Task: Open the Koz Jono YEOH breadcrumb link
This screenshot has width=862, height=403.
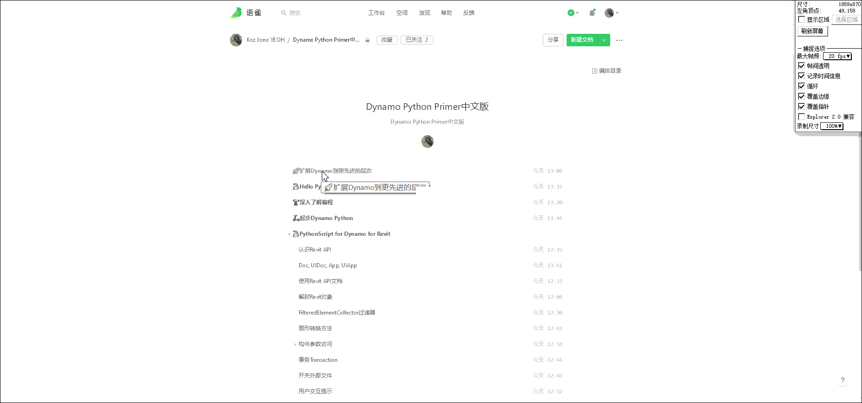Action: pos(266,40)
